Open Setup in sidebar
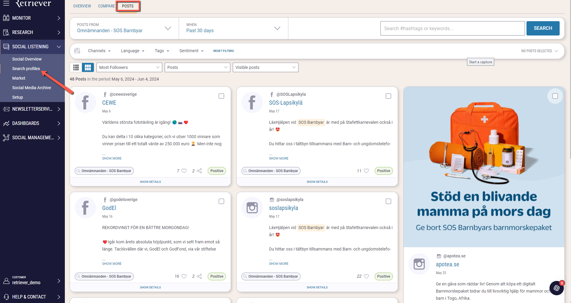The image size is (571, 303). click(x=18, y=97)
